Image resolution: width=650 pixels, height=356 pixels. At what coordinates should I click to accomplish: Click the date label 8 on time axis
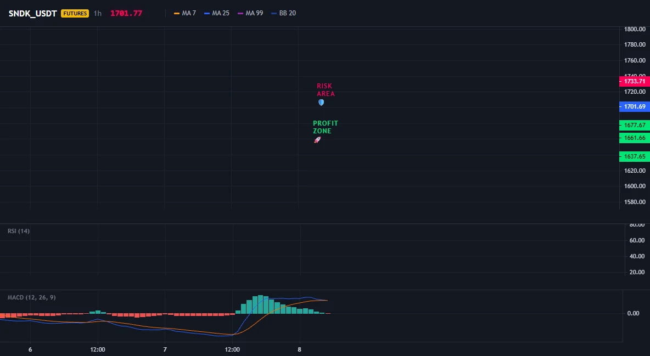pyautogui.click(x=299, y=349)
